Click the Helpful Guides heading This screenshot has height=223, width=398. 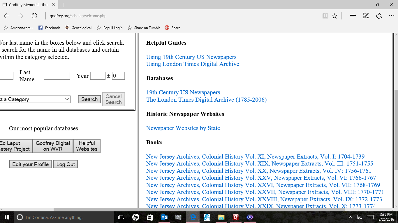click(166, 43)
